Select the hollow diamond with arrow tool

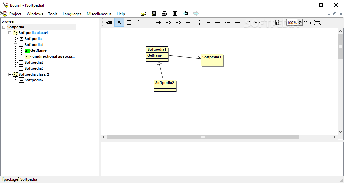click(x=227, y=22)
